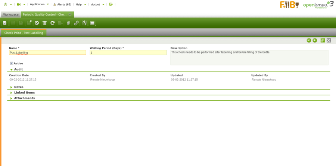Uncheck the Active checkbox

point(12,63)
